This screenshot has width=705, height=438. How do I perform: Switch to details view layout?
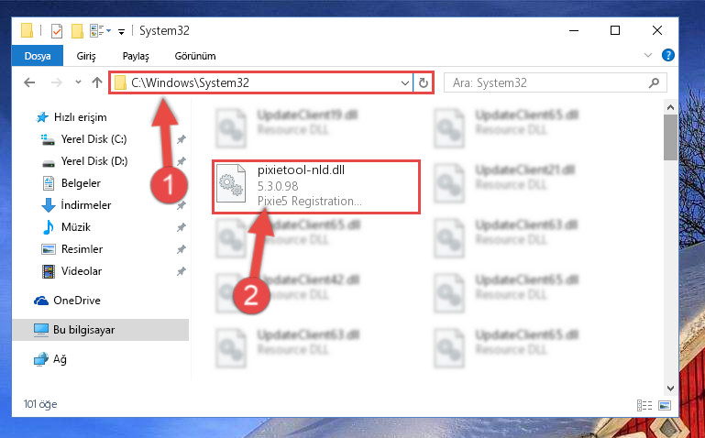tap(644, 405)
